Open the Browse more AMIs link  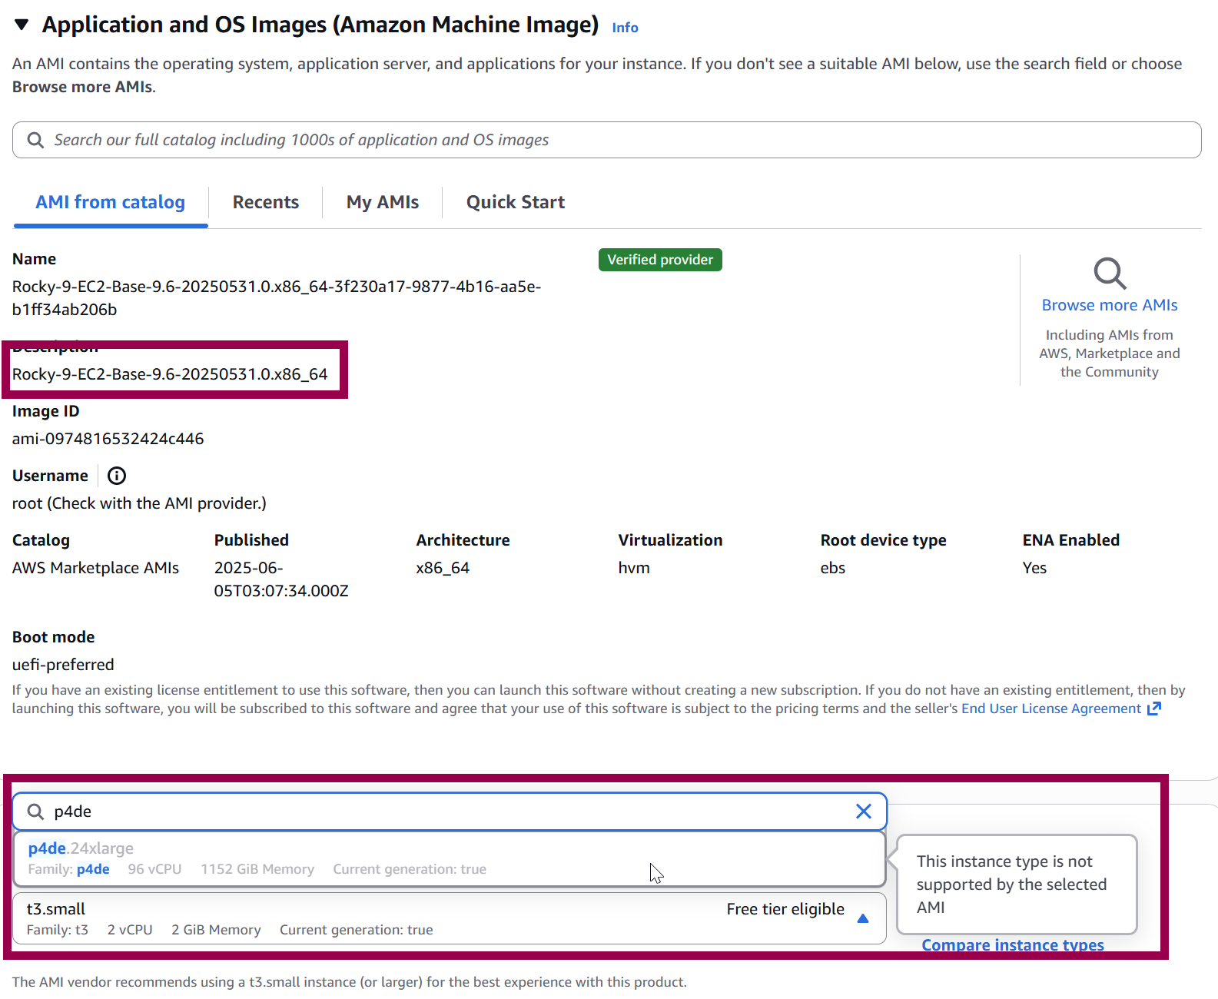click(1109, 305)
